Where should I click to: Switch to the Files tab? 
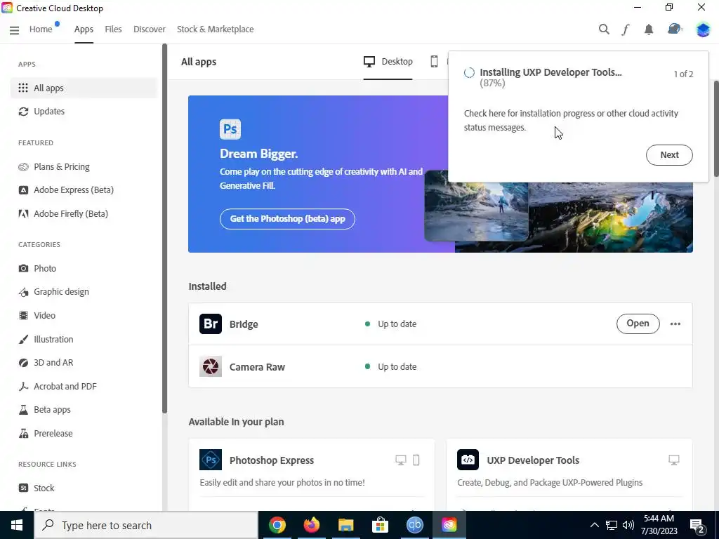tap(113, 29)
